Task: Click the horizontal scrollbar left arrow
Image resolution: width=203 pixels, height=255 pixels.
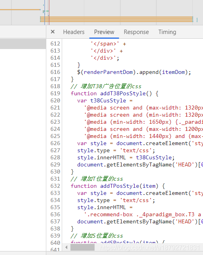Action: pyautogui.click(x=66, y=247)
